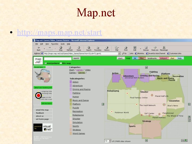Pan the map right with arrow
Image resolution: width=192 pixels, height=144 pixels.
pyautogui.click(x=189, y=104)
